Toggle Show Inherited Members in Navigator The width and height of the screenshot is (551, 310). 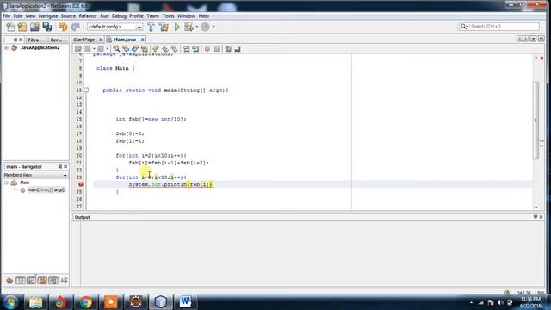(x=9, y=280)
